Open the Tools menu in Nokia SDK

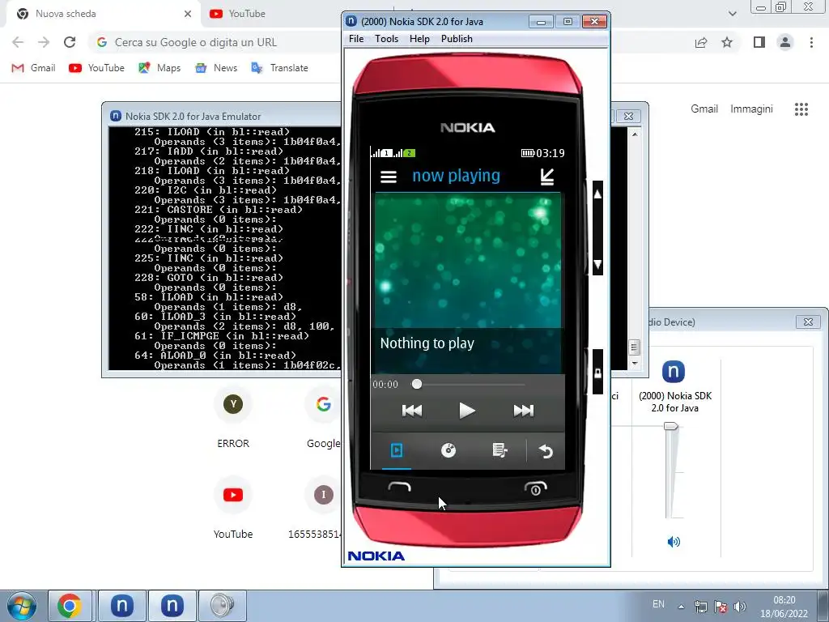tap(386, 39)
